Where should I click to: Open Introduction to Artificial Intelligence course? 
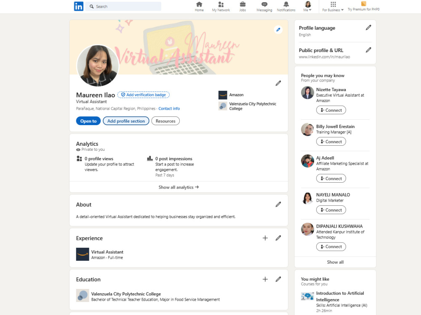[x=340, y=296]
